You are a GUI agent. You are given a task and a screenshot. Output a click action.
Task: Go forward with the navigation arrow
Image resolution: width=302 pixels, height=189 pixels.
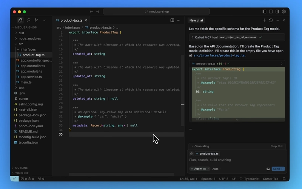coord(98,12)
